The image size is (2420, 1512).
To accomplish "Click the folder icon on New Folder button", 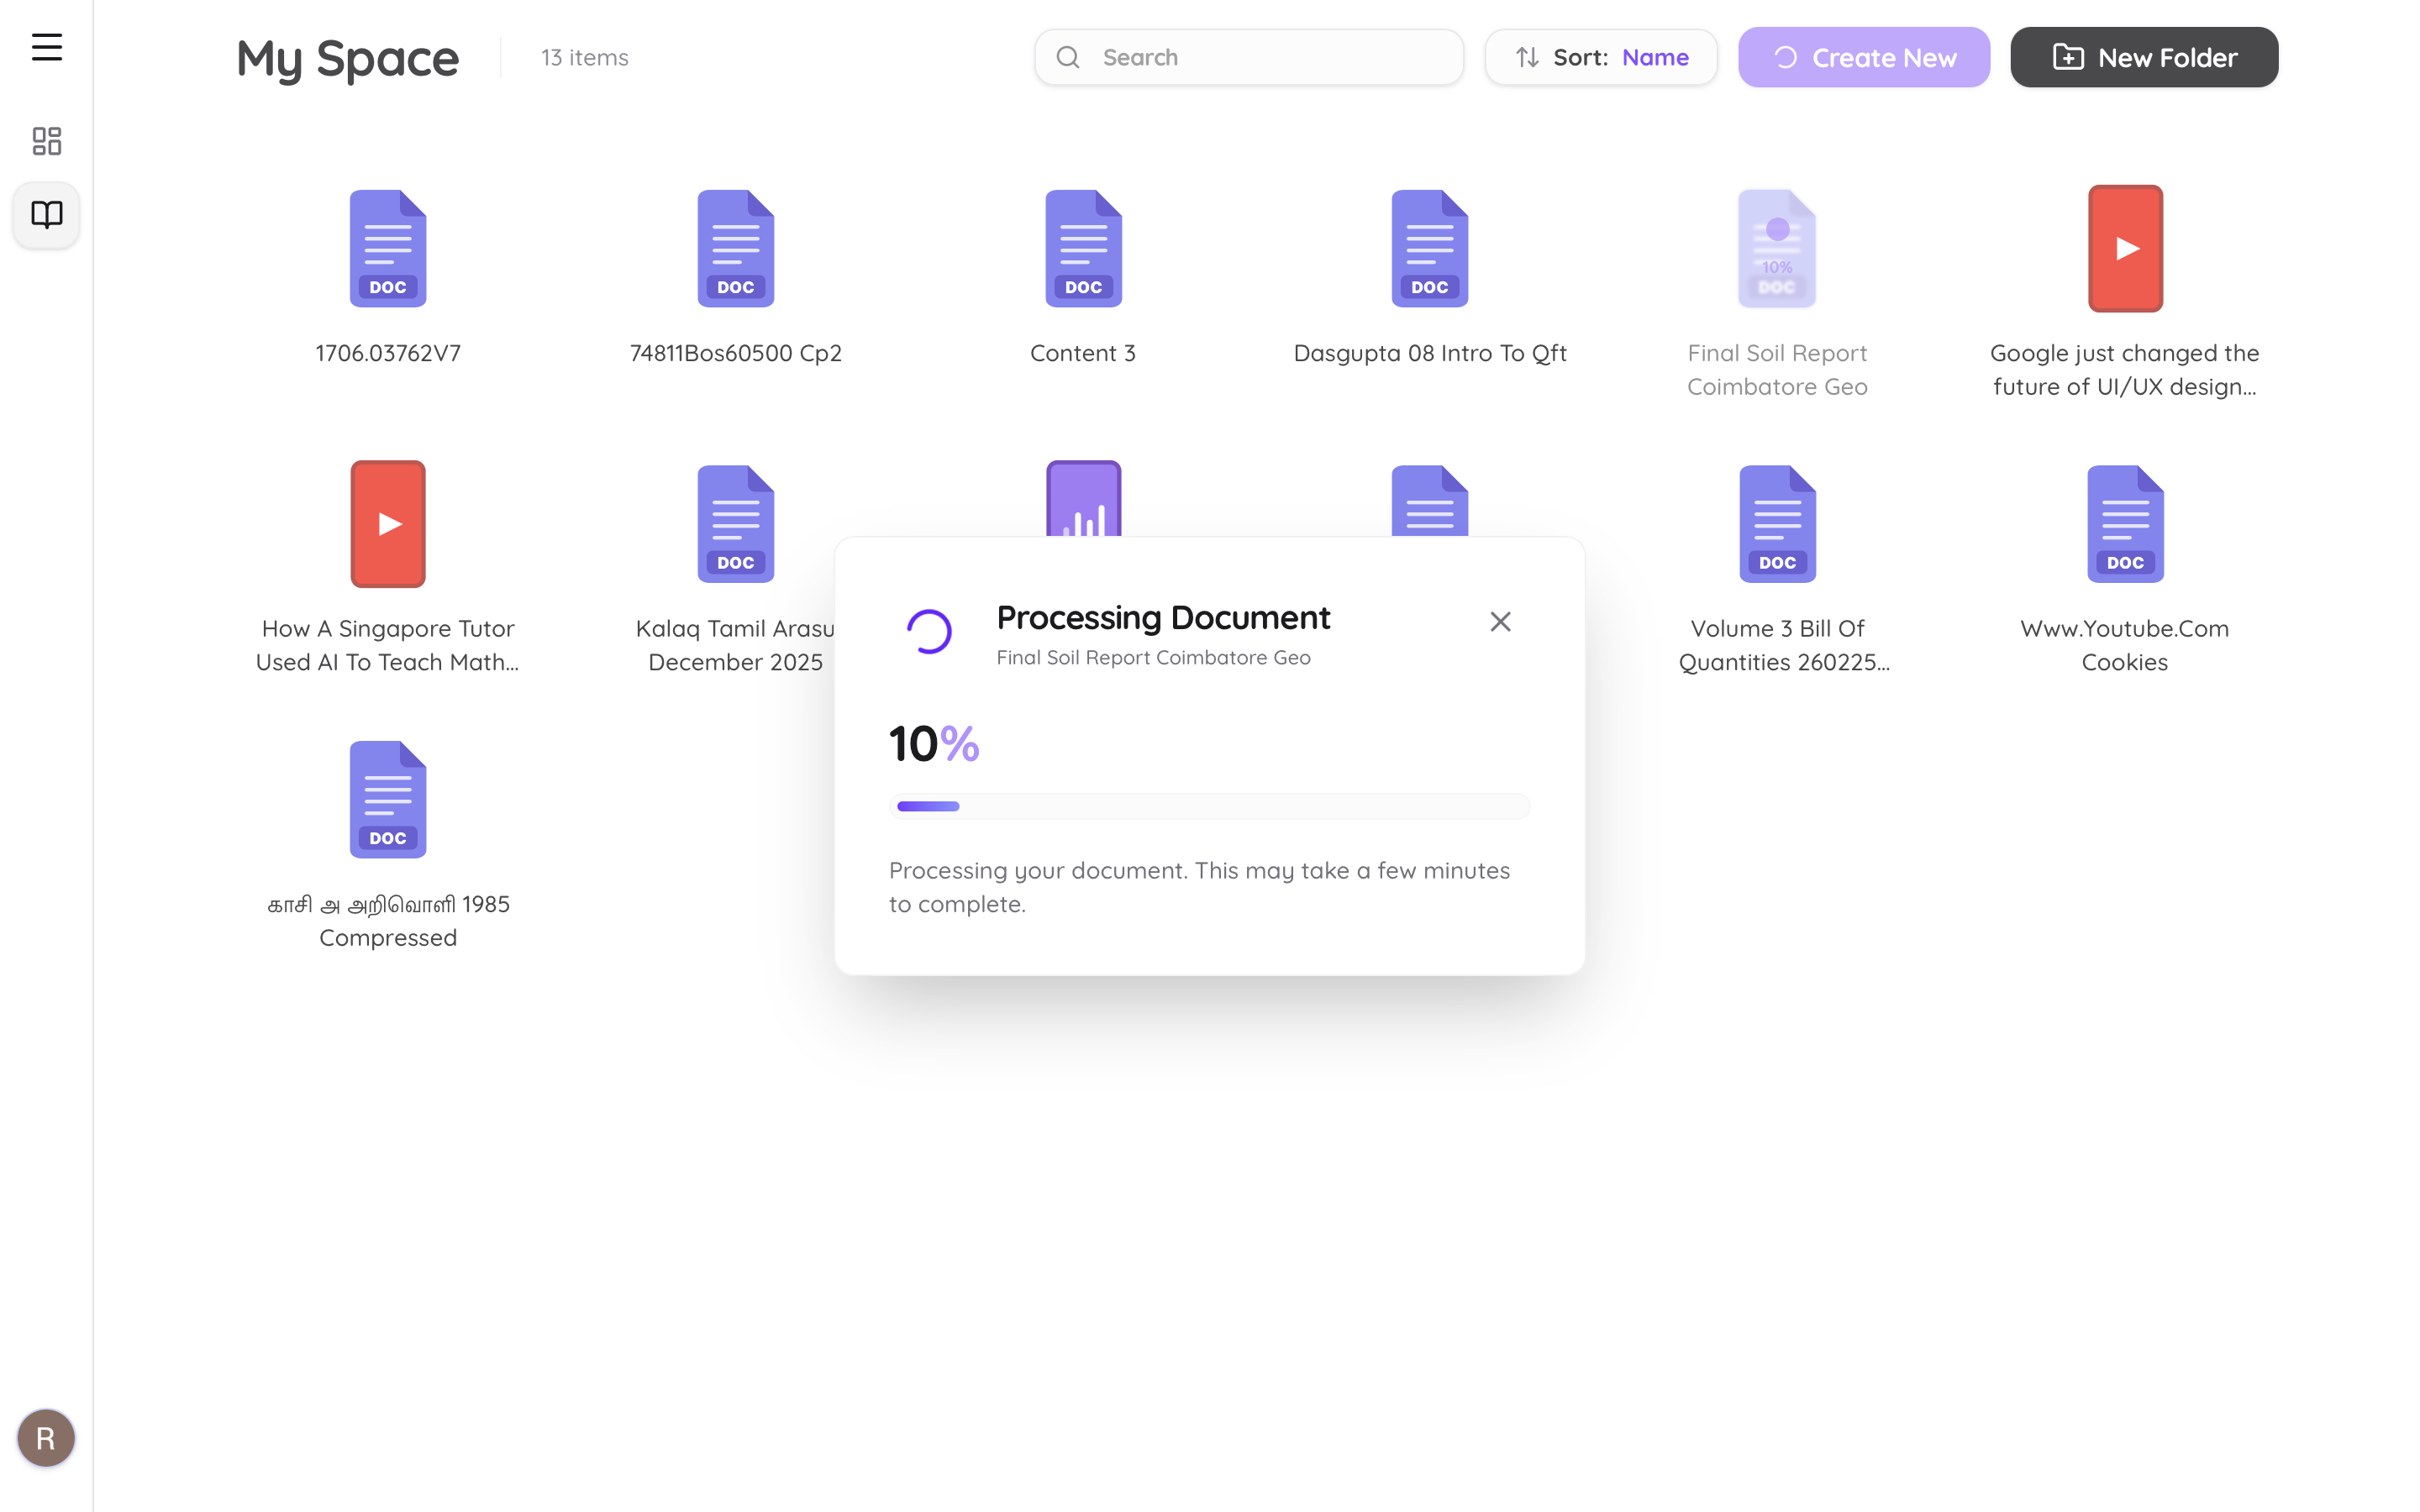I will (2067, 57).
